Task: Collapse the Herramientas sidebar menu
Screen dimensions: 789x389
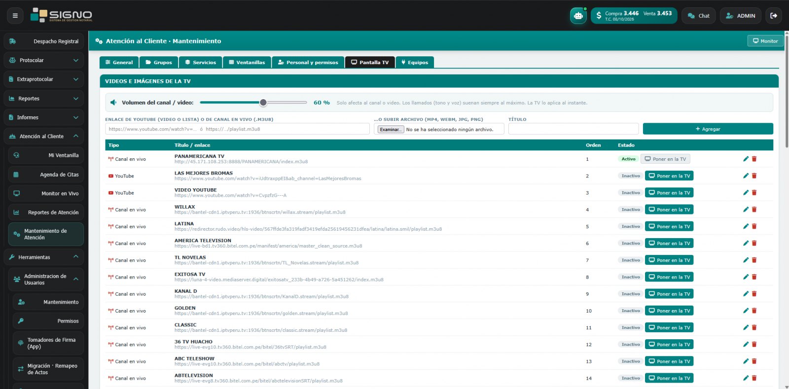Action: [43, 257]
